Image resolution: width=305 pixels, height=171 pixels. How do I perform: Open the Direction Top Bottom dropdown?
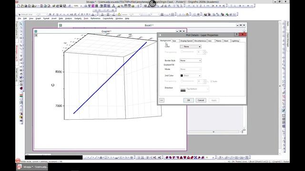tap(194, 89)
